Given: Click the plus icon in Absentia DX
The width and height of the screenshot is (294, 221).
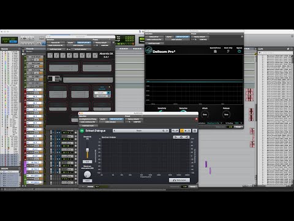Looking at the screenshot, I should [110, 87].
